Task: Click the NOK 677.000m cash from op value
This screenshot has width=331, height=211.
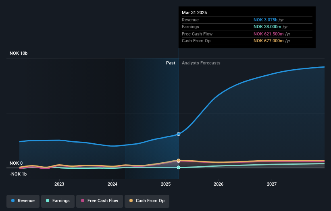Action: click(269, 41)
